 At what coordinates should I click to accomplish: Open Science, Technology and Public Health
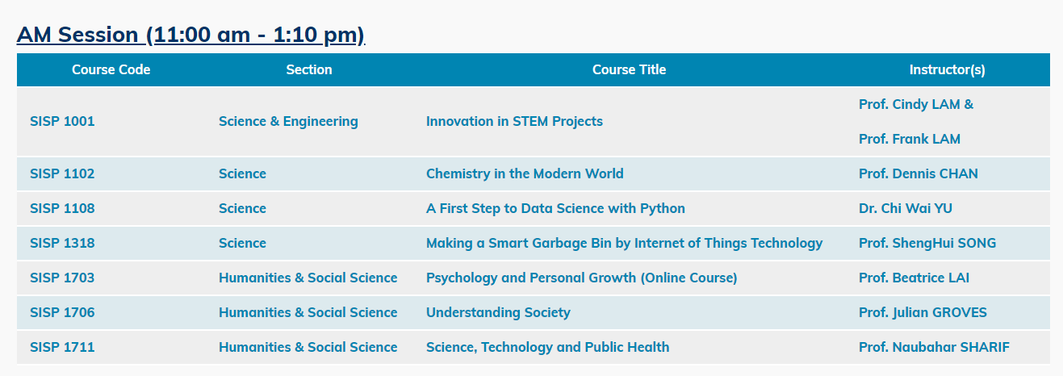pos(547,347)
